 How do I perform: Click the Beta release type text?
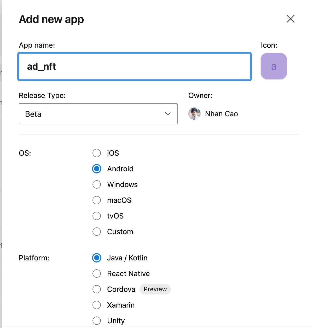click(33, 114)
